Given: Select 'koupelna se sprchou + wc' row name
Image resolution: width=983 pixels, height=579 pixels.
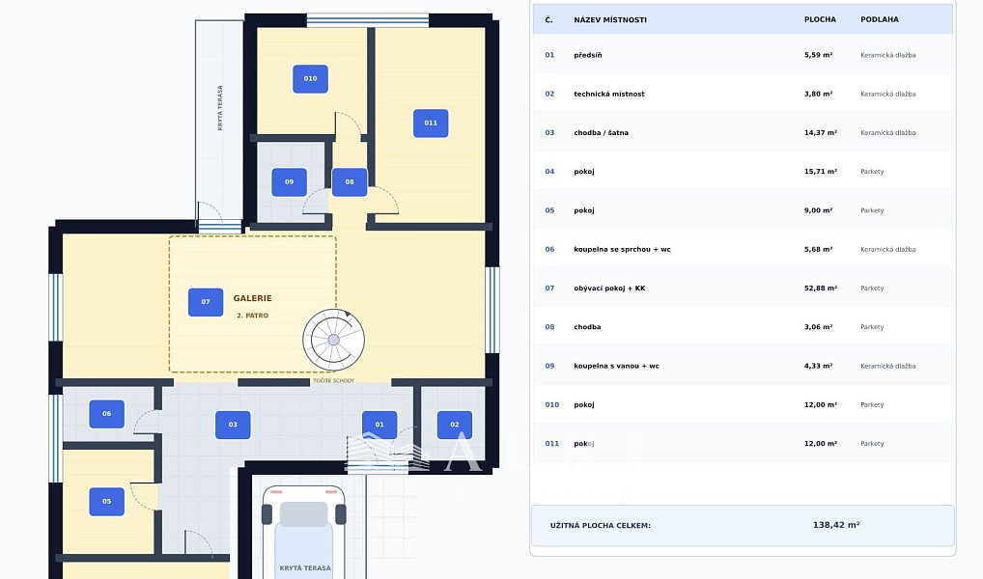Looking at the screenshot, I should point(622,249).
